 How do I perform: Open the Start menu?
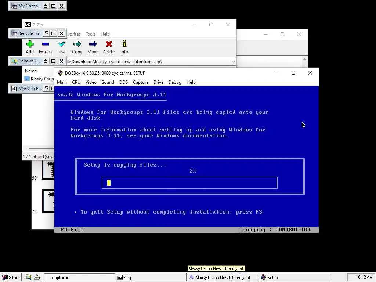coord(11,278)
